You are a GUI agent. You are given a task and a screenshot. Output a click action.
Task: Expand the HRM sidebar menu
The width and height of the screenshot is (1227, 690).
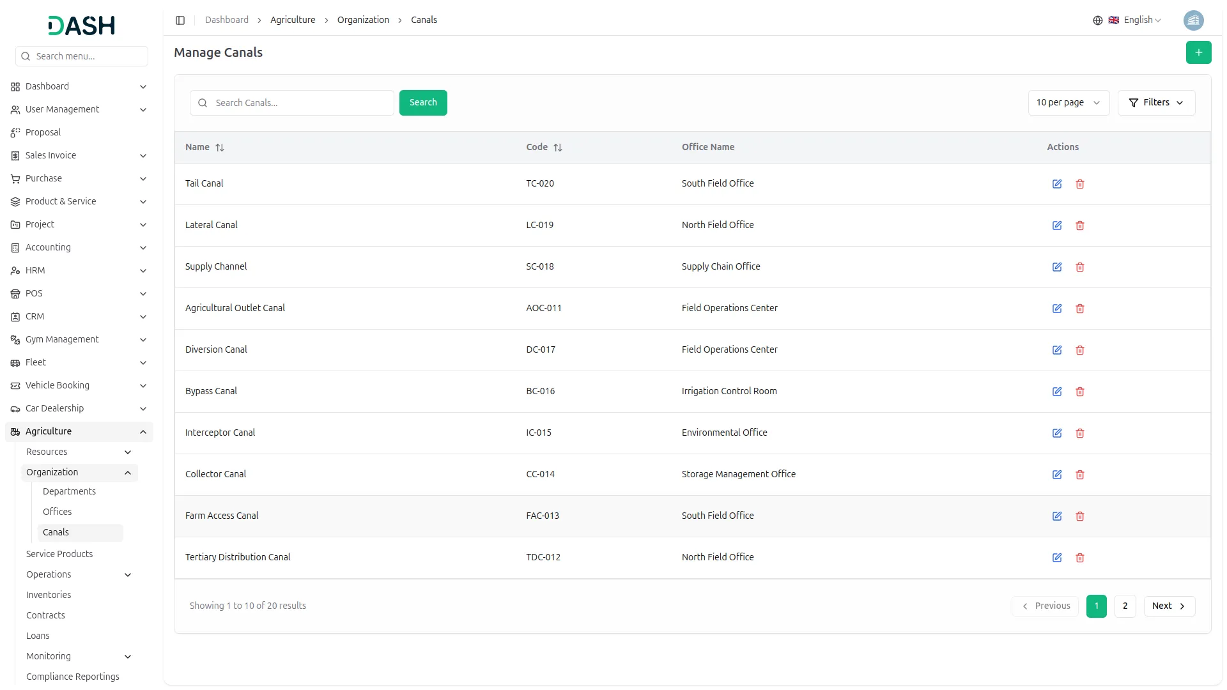[x=79, y=270]
